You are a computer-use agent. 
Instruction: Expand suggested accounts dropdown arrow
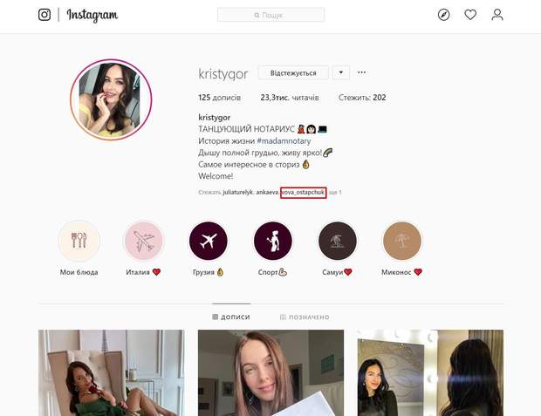pos(341,72)
